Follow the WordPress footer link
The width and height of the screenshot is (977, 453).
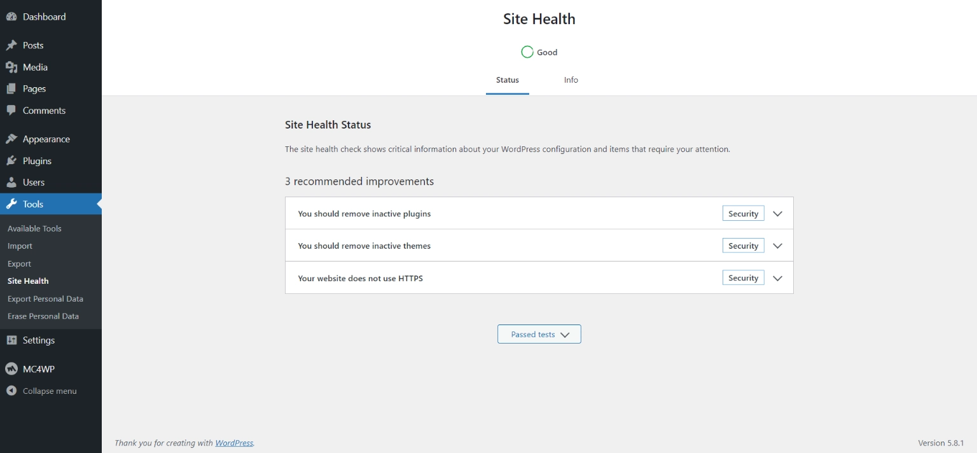(234, 443)
